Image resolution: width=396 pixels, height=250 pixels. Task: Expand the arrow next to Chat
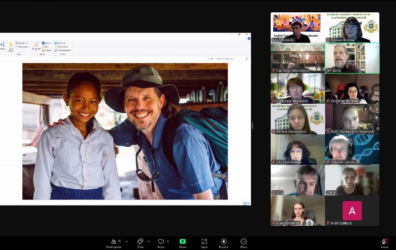tap(148, 242)
